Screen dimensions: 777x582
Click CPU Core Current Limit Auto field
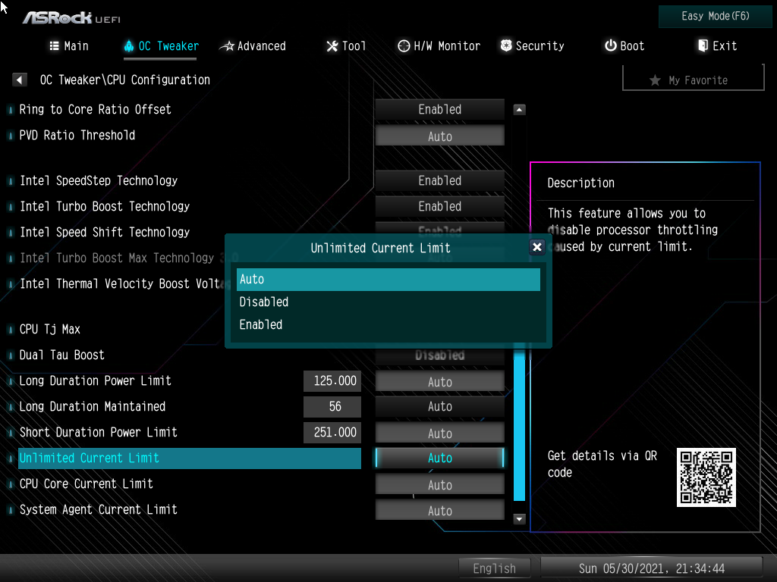(x=439, y=484)
